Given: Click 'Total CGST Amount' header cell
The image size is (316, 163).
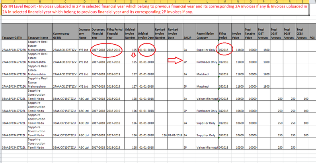Looking at the screenshot, I should (276, 31).
